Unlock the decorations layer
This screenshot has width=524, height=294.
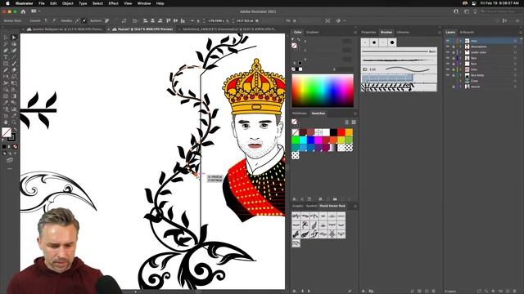point(453,47)
